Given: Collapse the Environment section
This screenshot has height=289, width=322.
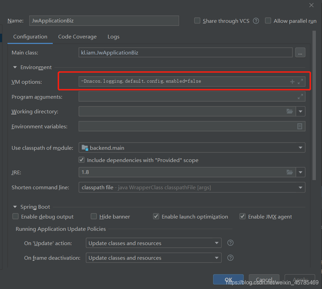Looking at the screenshot, I should 15,67.
